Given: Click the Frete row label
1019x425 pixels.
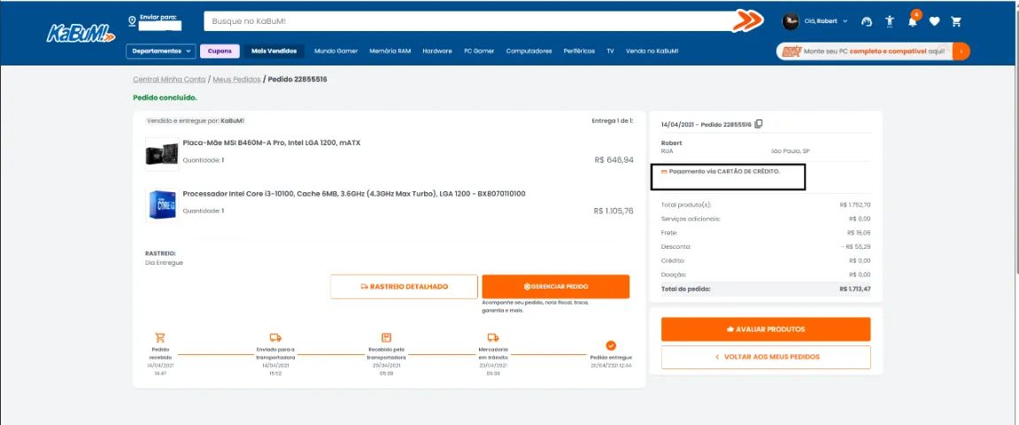Looking at the screenshot, I should 668,233.
